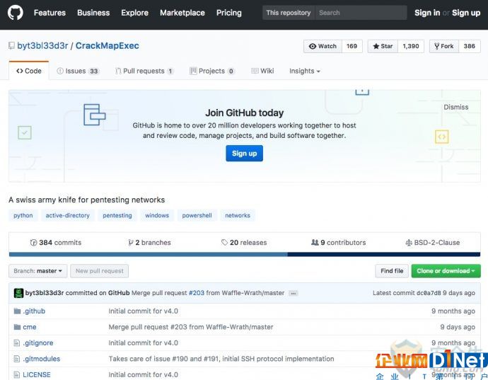Expand the commit message ellipsis

coord(293,293)
